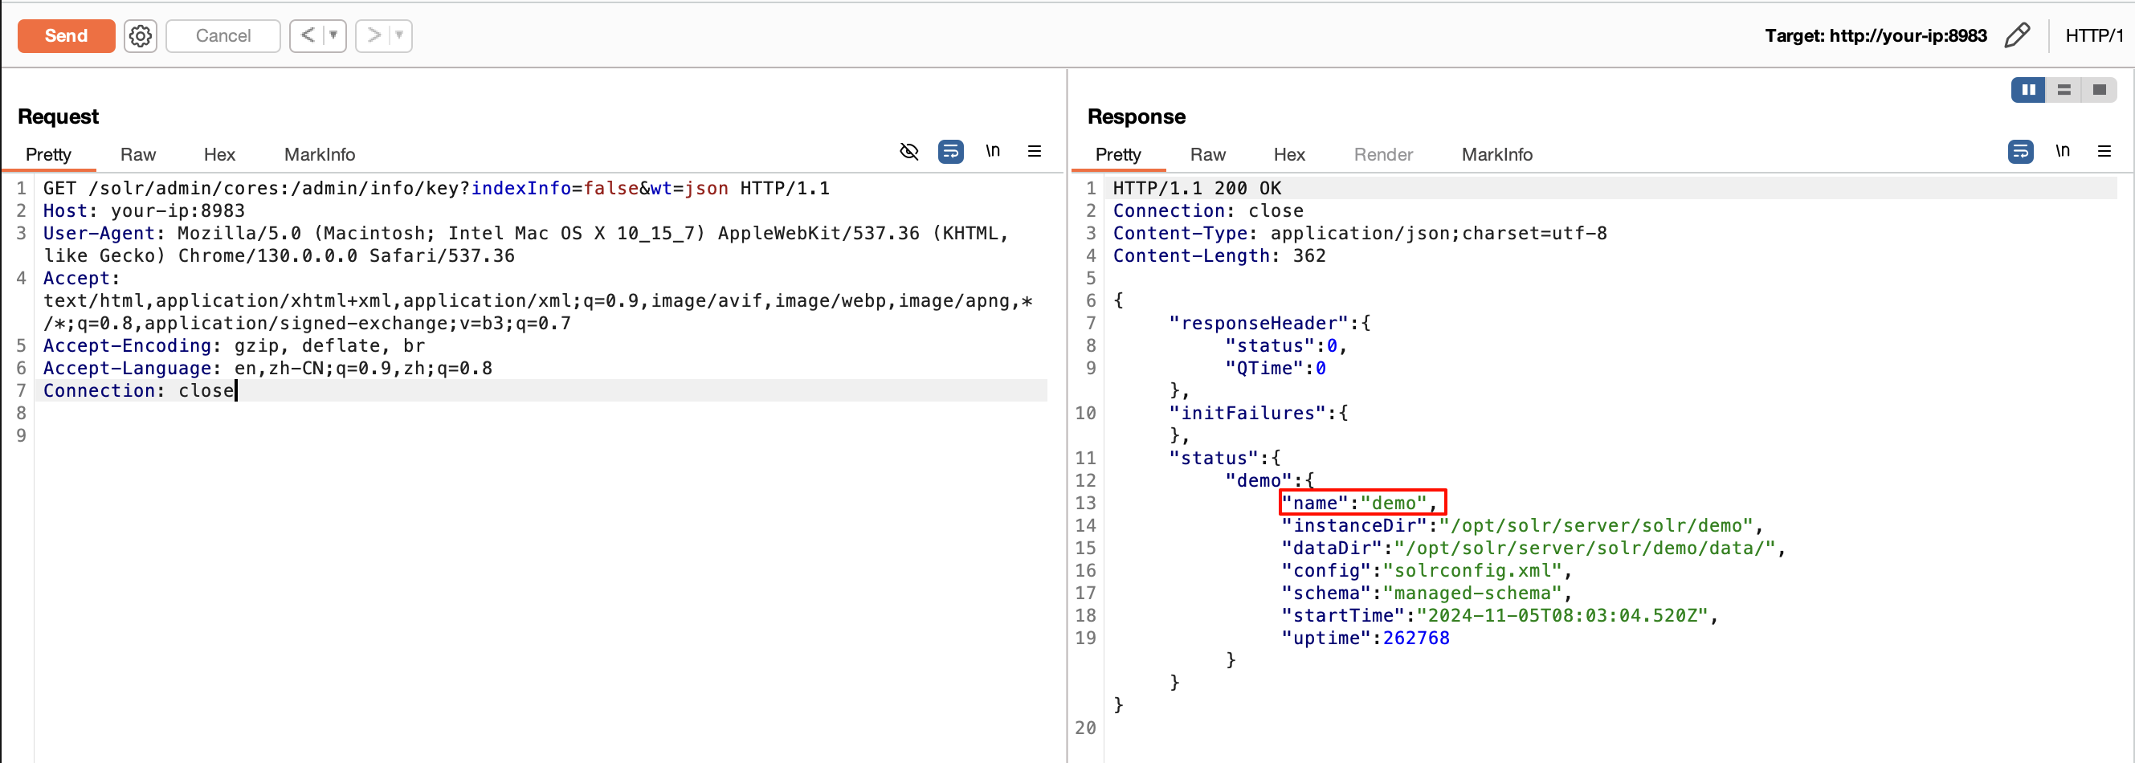Click the orange Send button
Screen dimensions: 2135x763
click(66, 35)
